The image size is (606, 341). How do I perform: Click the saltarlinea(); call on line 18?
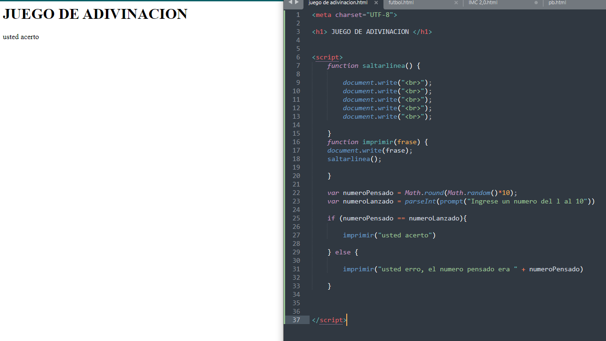tap(355, 159)
